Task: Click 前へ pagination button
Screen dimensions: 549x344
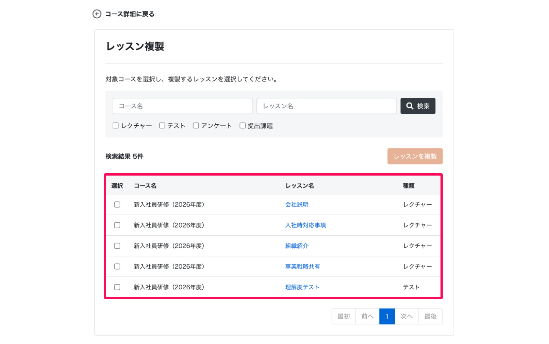Action: (x=367, y=316)
